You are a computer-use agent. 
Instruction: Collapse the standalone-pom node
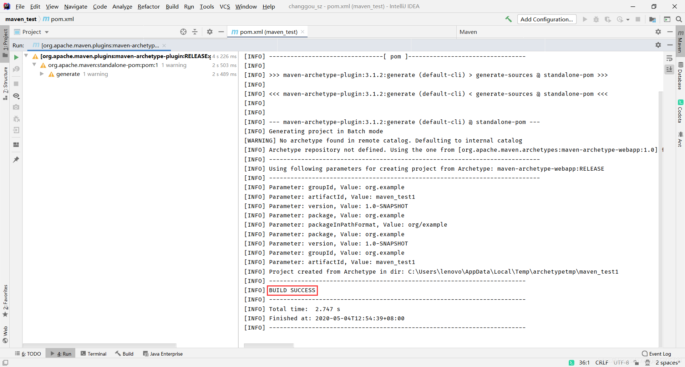pyautogui.click(x=34, y=64)
